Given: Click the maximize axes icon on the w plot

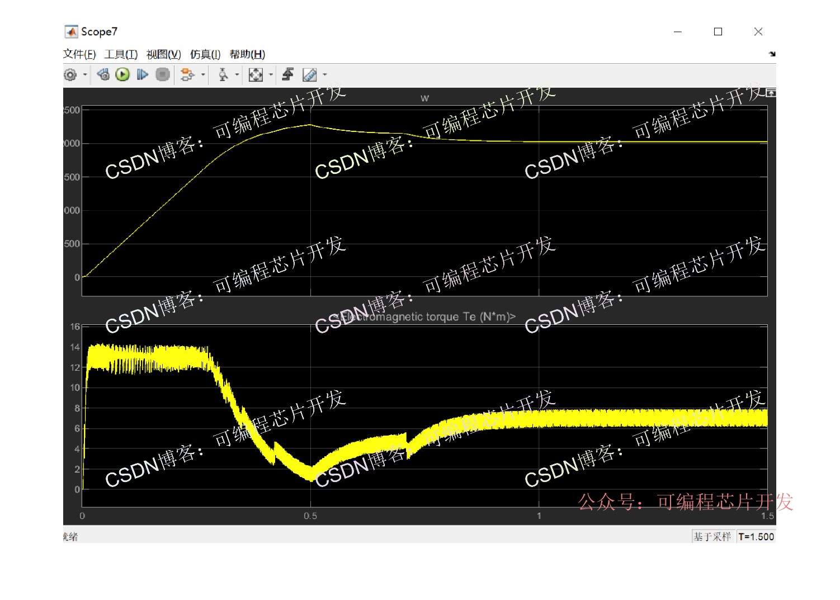Looking at the screenshot, I should click(771, 92).
